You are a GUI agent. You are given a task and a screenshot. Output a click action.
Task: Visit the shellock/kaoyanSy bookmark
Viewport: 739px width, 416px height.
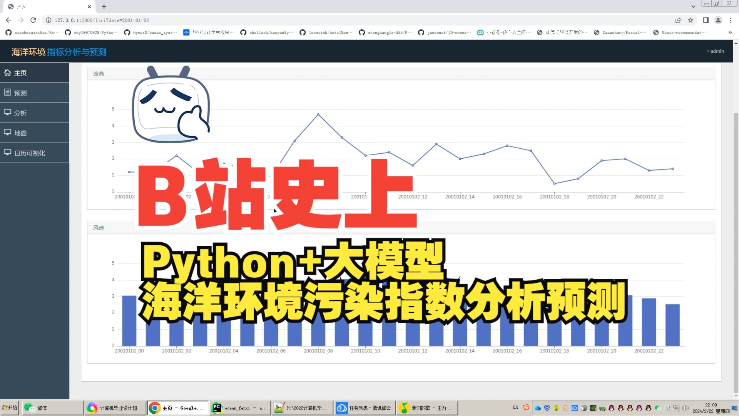tap(267, 32)
